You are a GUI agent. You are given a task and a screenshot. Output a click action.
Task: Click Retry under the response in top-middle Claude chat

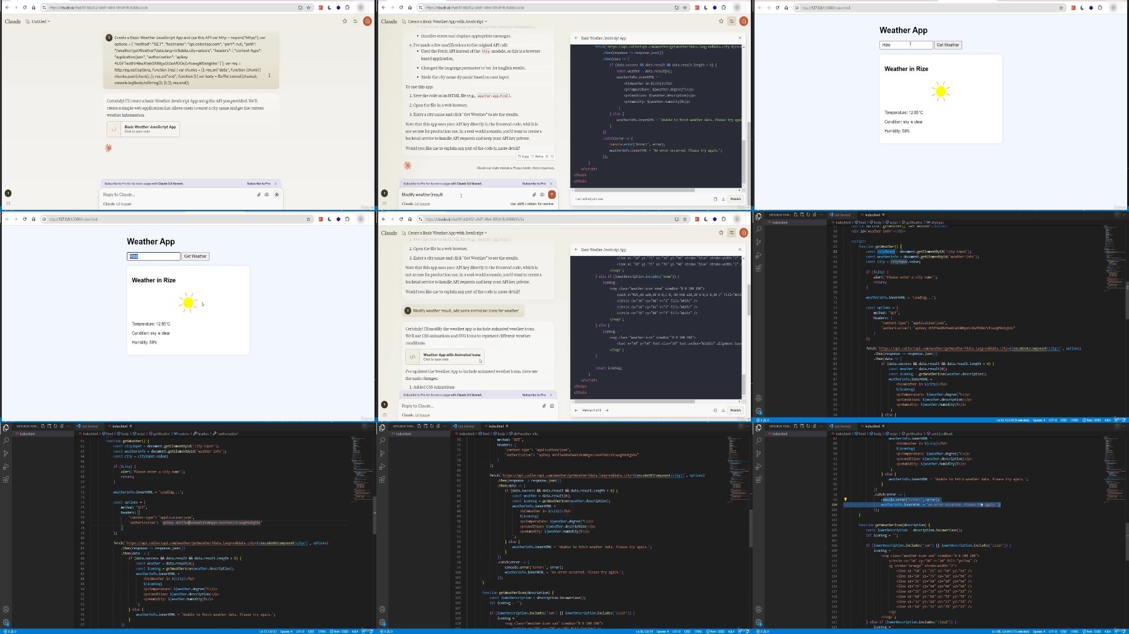(x=538, y=157)
